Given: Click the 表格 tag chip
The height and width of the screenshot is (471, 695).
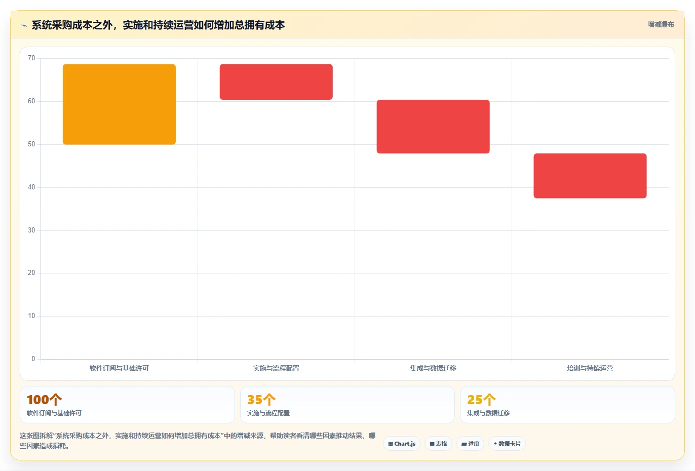Looking at the screenshot, I should point(438,444).
